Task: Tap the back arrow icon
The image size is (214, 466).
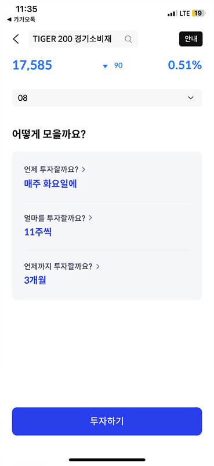Action: pyautogui.click(x=16, y=39)
